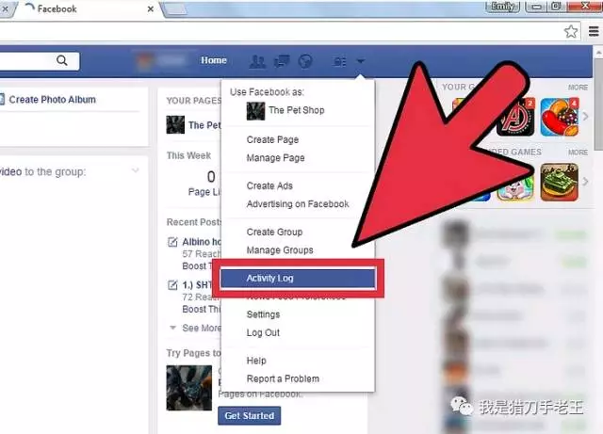Open the Avengers game icon
This screenshot has height=434, width=603.
(x=515, y=117)
